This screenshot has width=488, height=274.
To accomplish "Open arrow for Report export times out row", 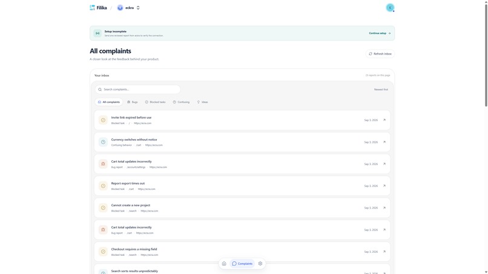I will coord(384,186).
